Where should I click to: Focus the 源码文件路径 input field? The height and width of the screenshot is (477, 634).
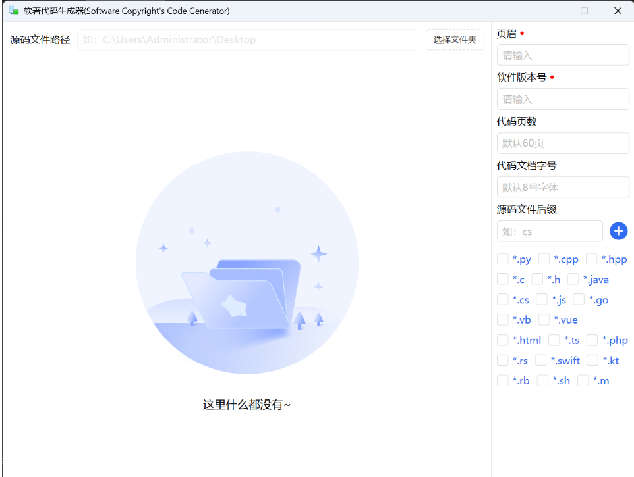pos(247,39)
